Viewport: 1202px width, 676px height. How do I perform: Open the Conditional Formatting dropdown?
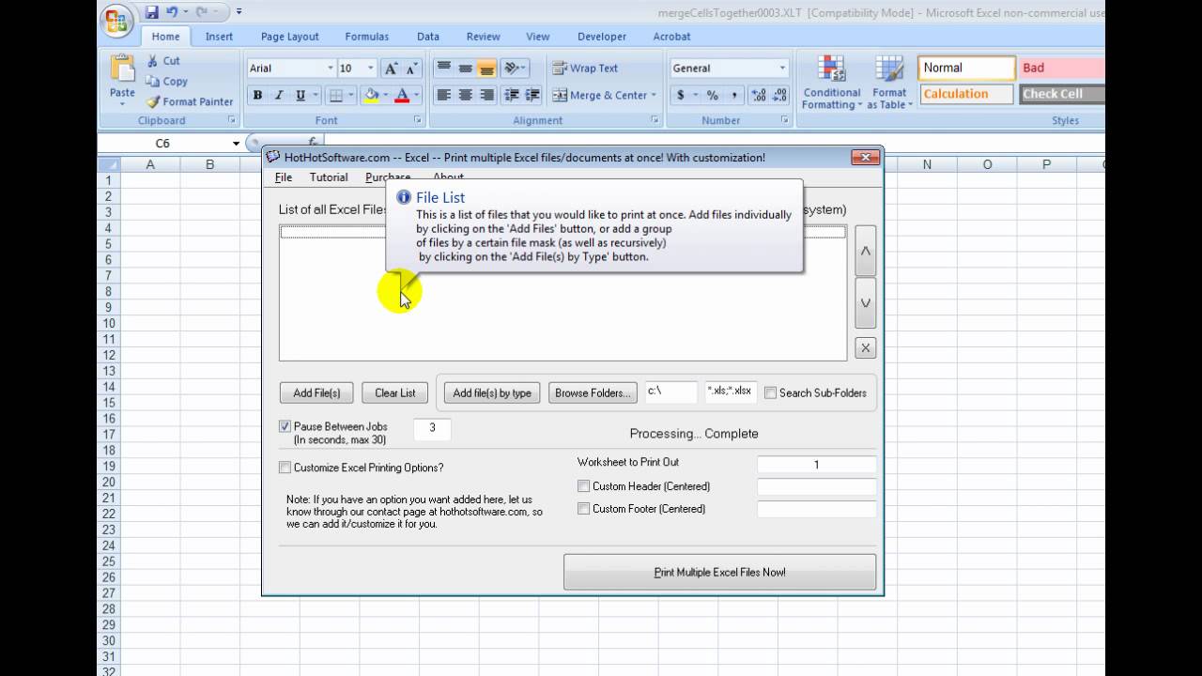coord(831,83)
